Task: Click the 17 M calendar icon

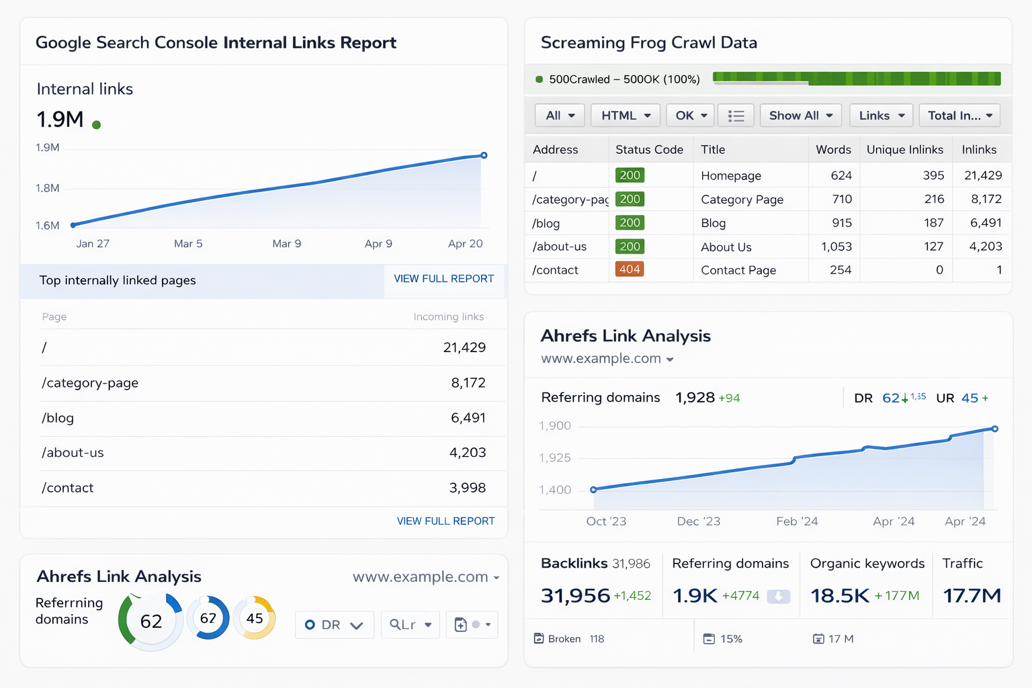Action: (818, 638)
